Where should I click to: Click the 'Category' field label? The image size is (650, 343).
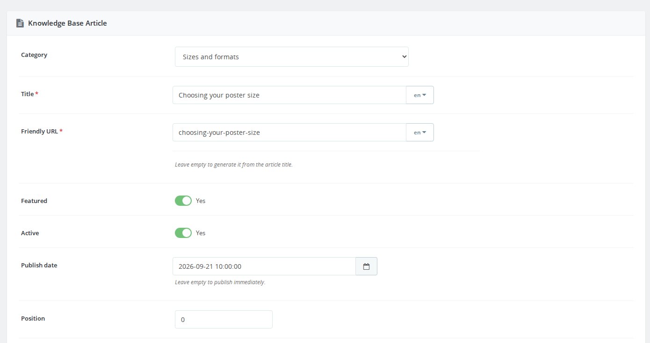tap(34, 55)
